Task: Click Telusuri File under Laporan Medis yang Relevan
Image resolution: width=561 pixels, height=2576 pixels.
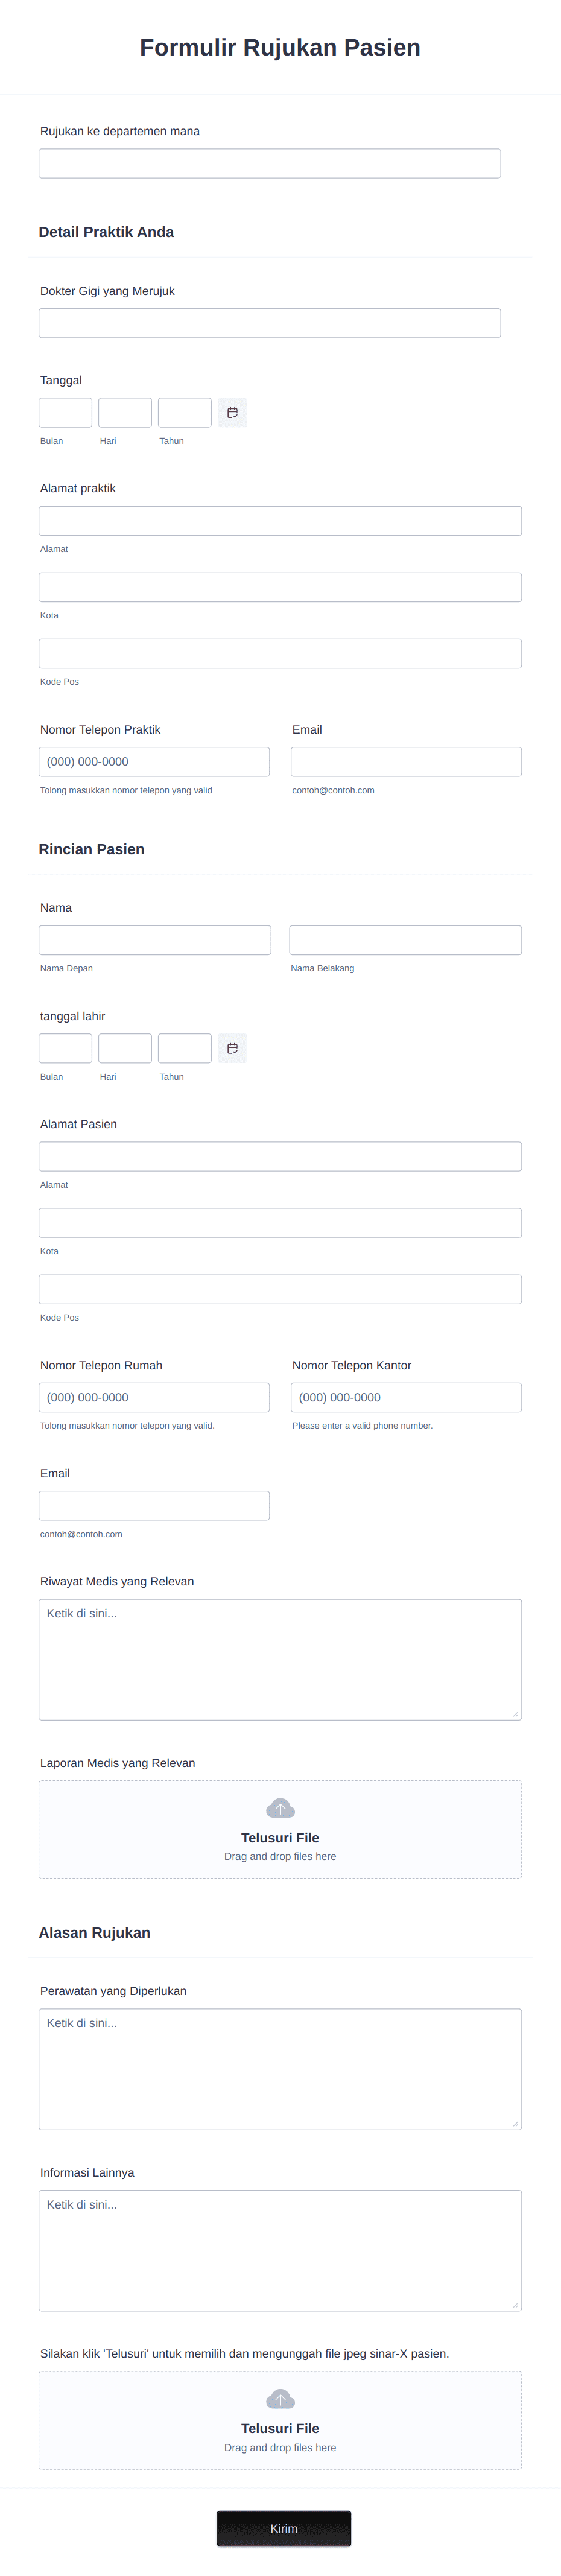Action: click(x=280, y=1838)
